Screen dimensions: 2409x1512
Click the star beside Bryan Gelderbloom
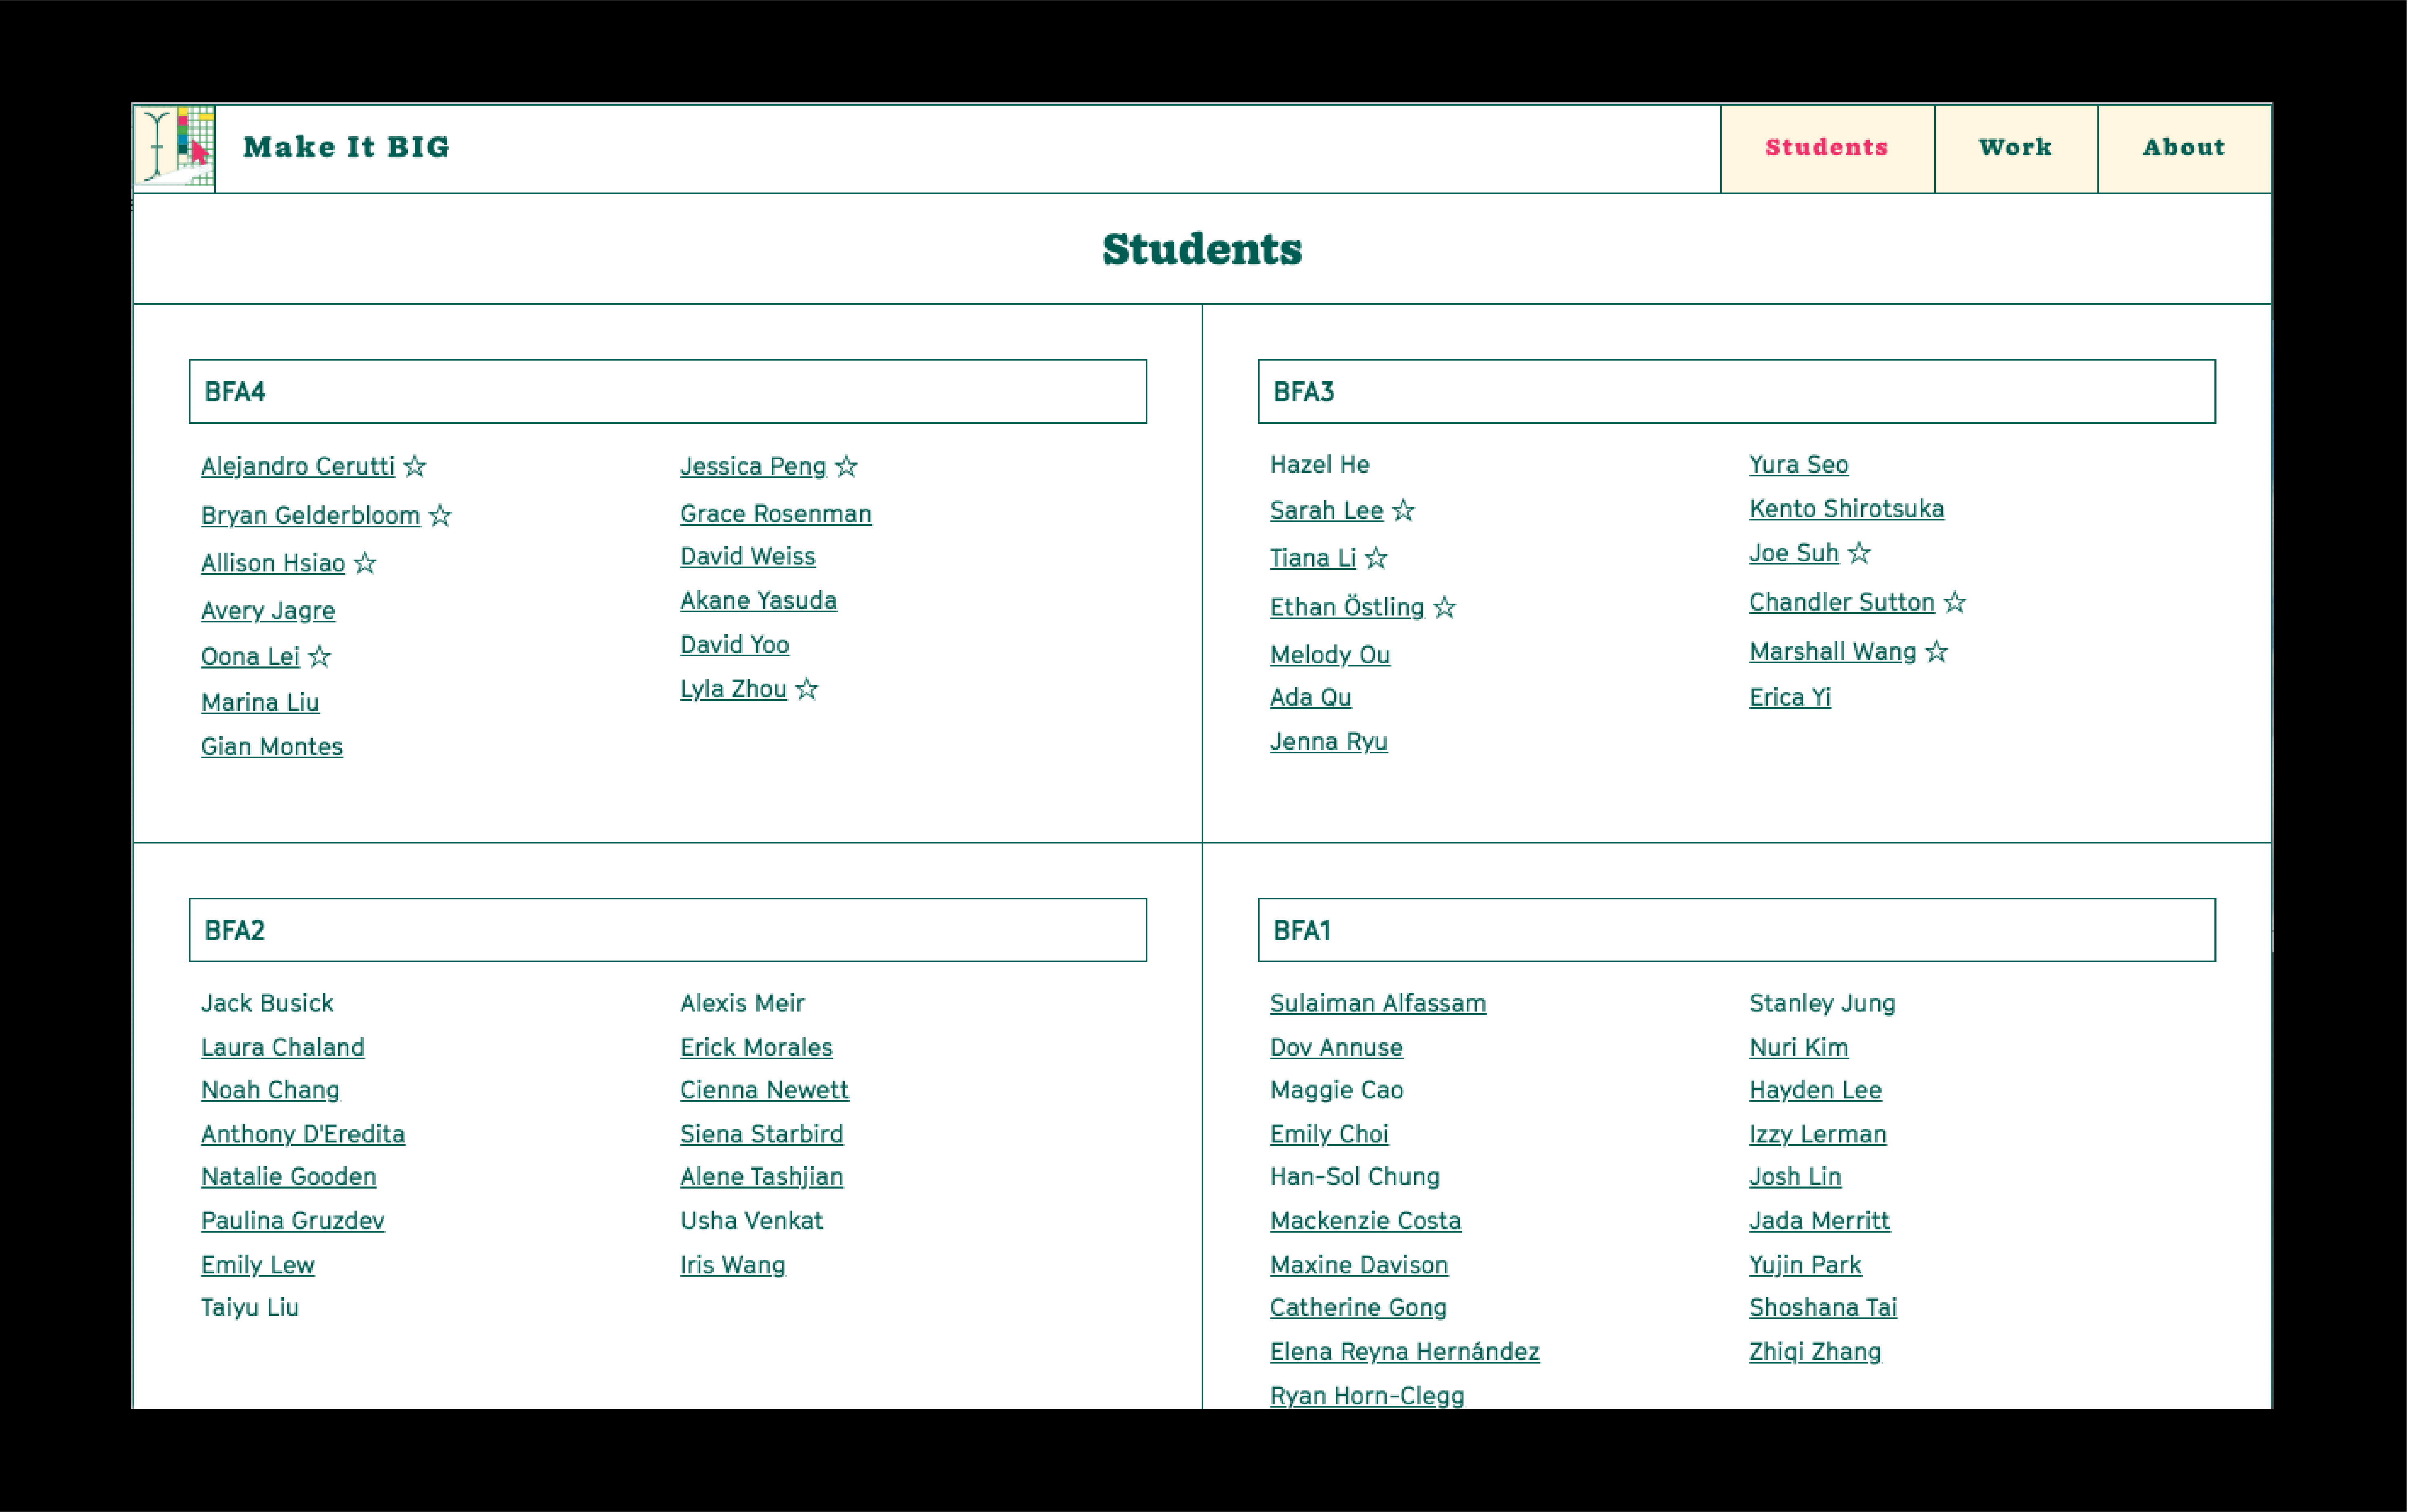440,515
